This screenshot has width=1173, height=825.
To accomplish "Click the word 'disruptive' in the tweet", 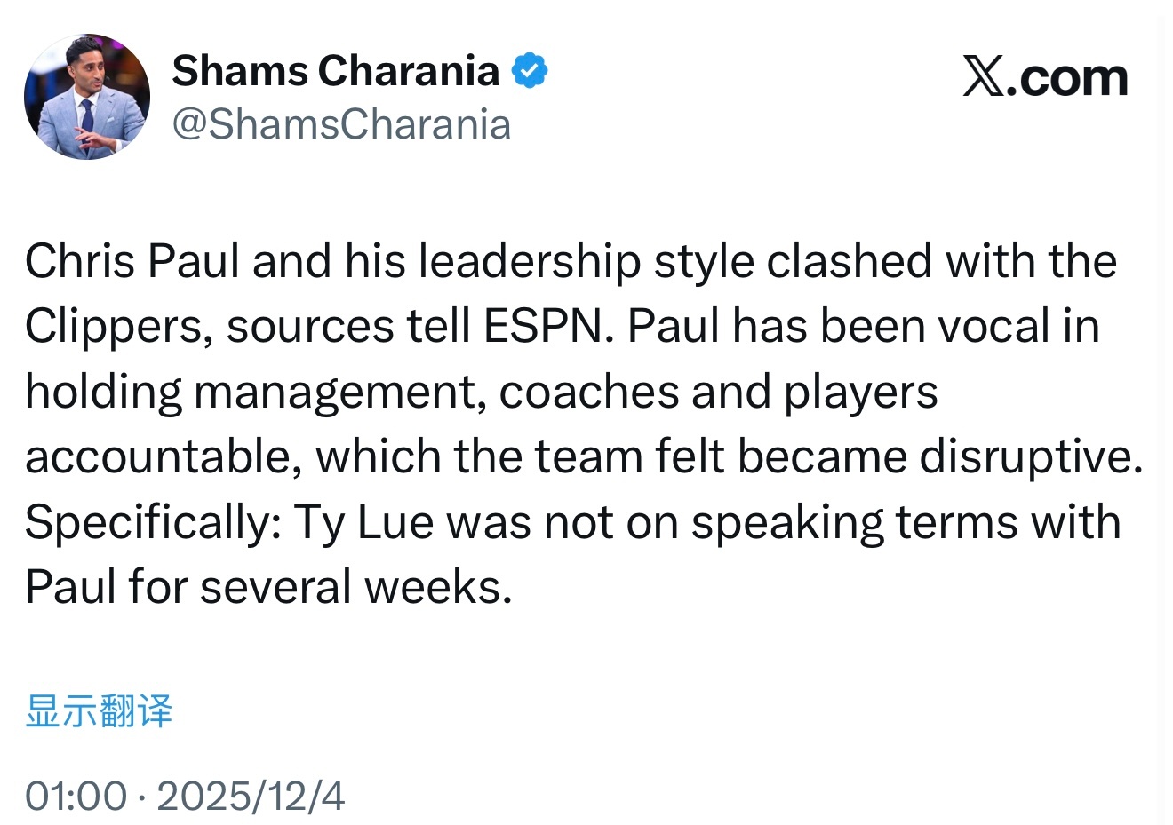I will tap(1025, 456).
